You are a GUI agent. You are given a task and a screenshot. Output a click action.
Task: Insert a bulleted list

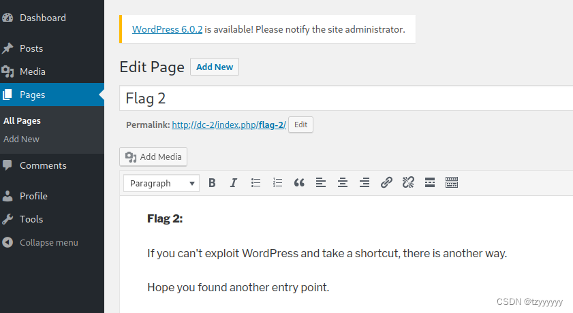[x=255, y=183]
